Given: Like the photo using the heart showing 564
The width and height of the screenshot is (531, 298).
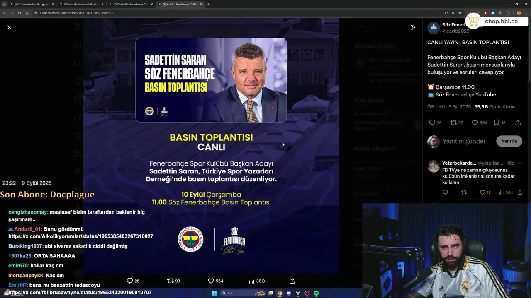Looking at the screenshot, I should click(211, 281).
